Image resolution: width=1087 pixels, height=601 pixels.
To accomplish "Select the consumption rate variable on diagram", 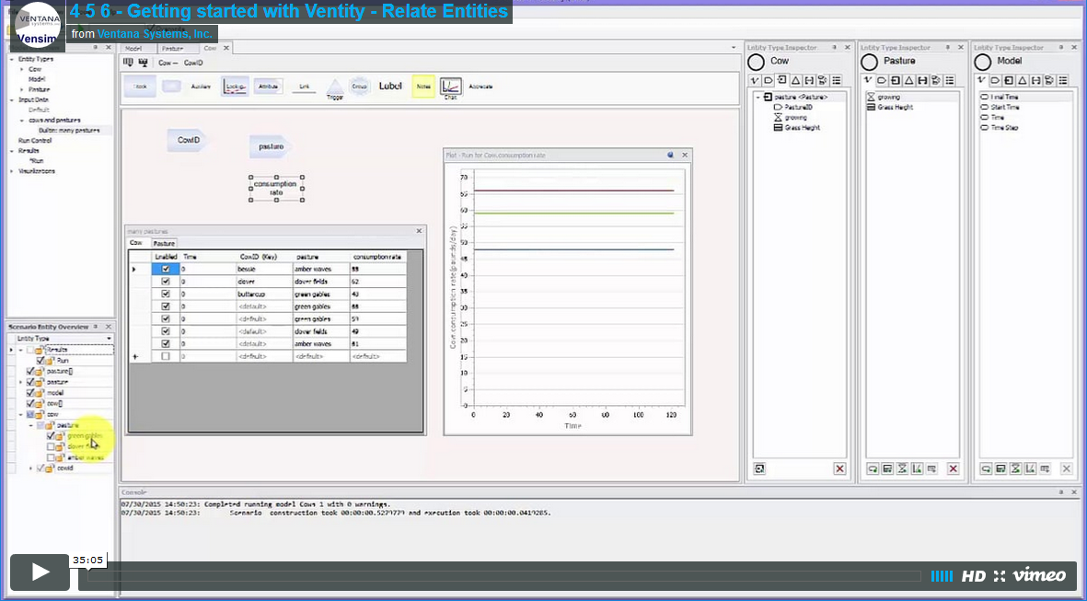I will tap(276, 188).
